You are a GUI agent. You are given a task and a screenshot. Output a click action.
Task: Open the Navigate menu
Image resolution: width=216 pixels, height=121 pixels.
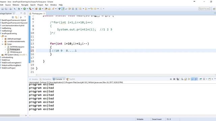tap(25, 5)
